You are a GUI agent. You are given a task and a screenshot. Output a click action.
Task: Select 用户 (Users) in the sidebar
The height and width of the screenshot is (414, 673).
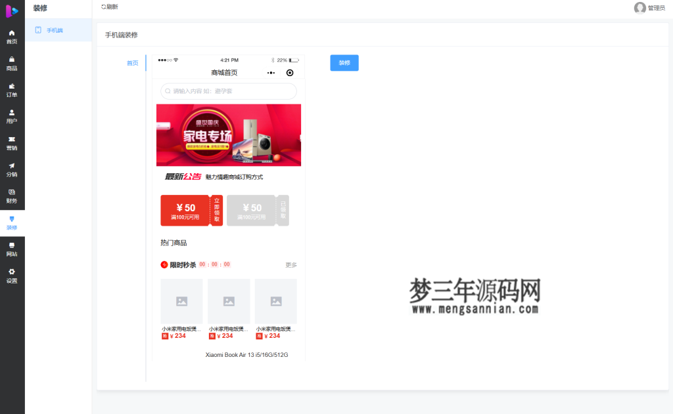12,116
